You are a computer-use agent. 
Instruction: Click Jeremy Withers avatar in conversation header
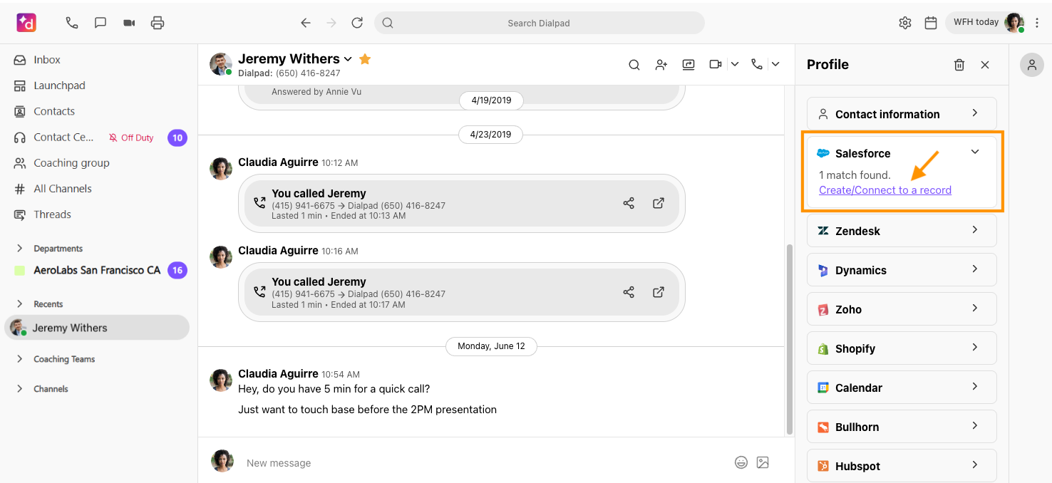click(221, 64)
